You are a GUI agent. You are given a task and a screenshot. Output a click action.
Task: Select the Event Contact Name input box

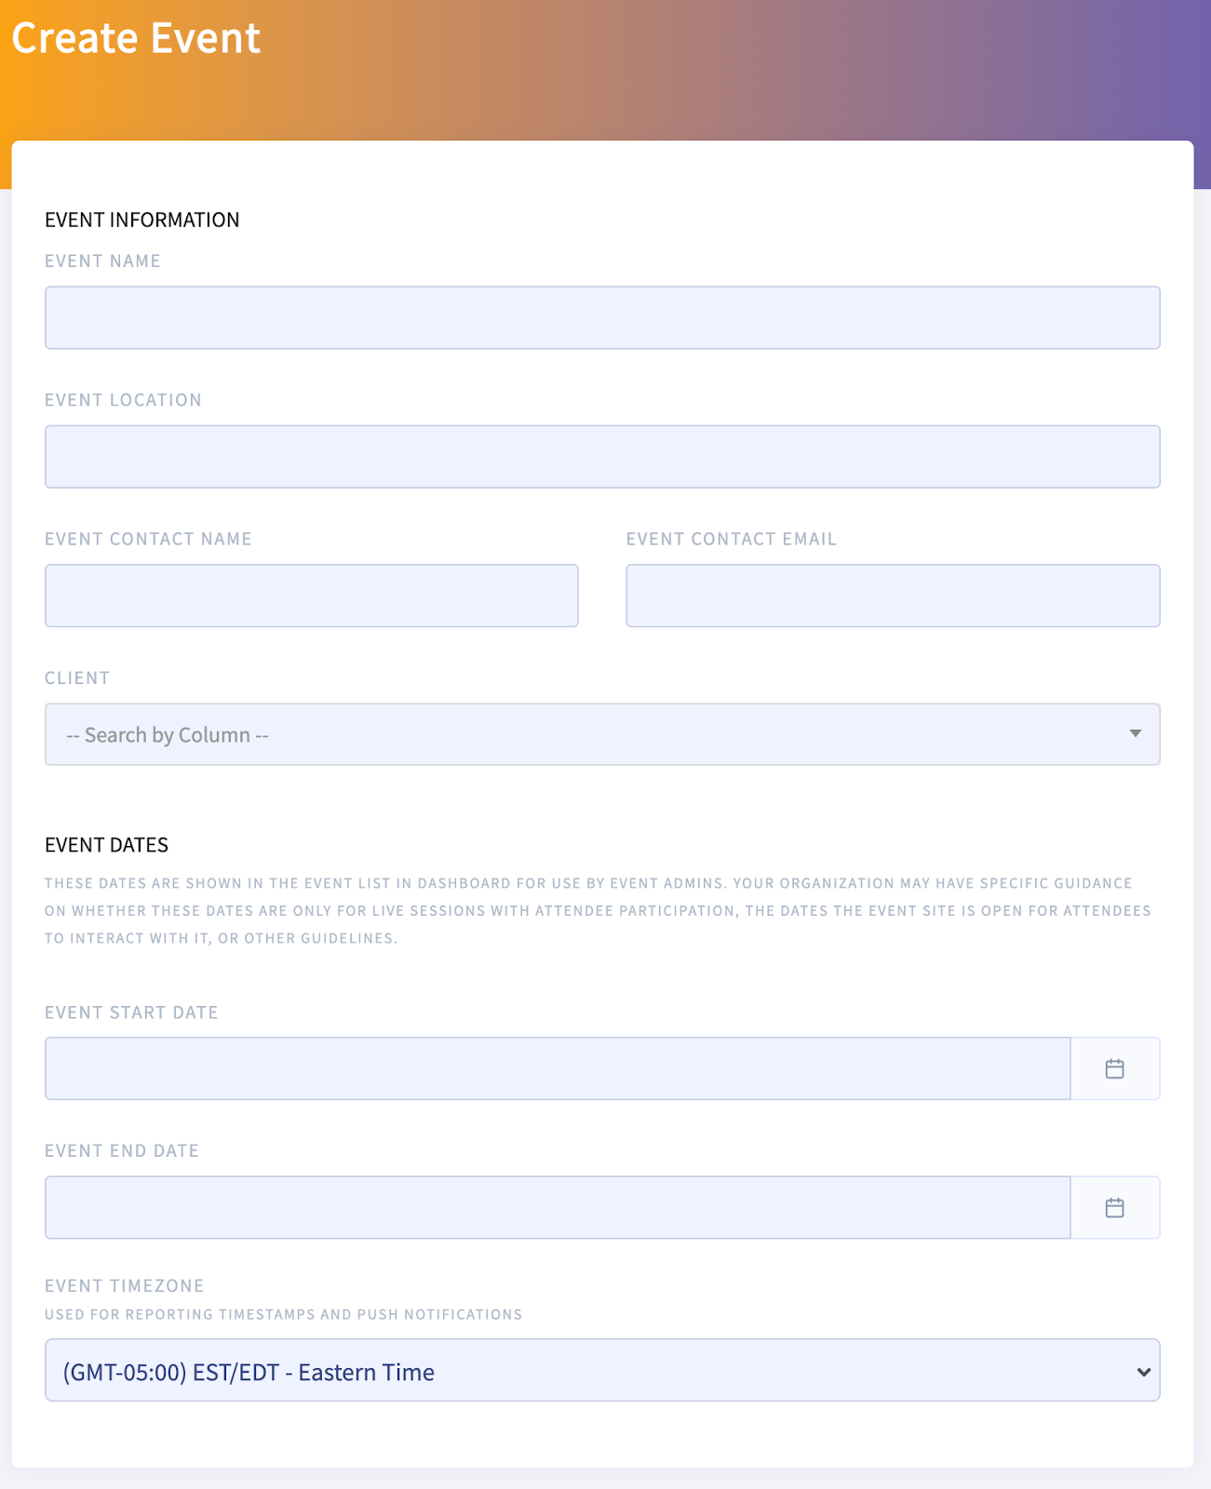(312, 596)
